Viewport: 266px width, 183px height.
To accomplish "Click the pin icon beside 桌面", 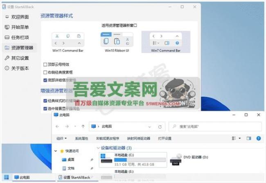I will [92, 160].
